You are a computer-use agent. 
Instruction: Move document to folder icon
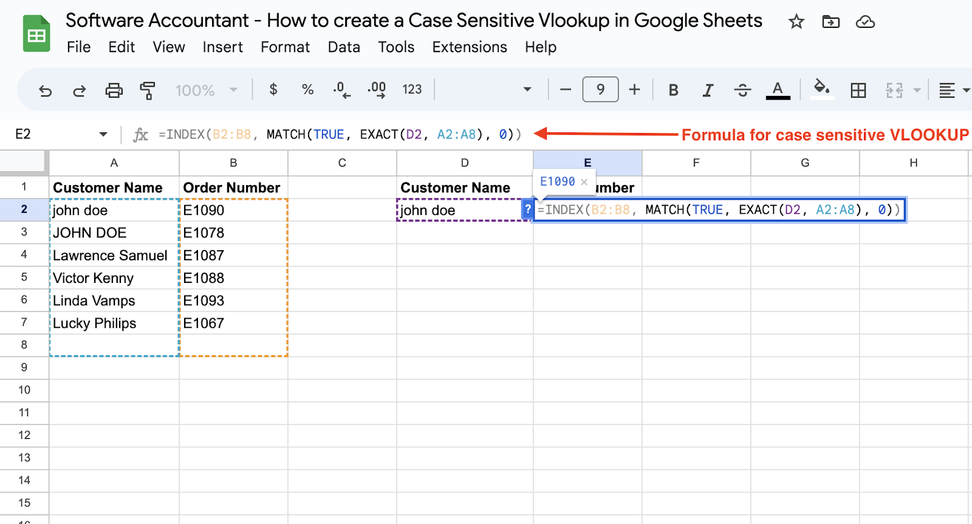pyautogui.click(x=830, y=22)
